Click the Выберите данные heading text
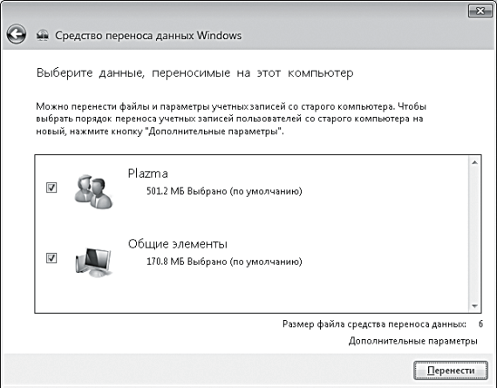Image resolution: width=497 pixels, height=388 pixels. click(195, 73)
